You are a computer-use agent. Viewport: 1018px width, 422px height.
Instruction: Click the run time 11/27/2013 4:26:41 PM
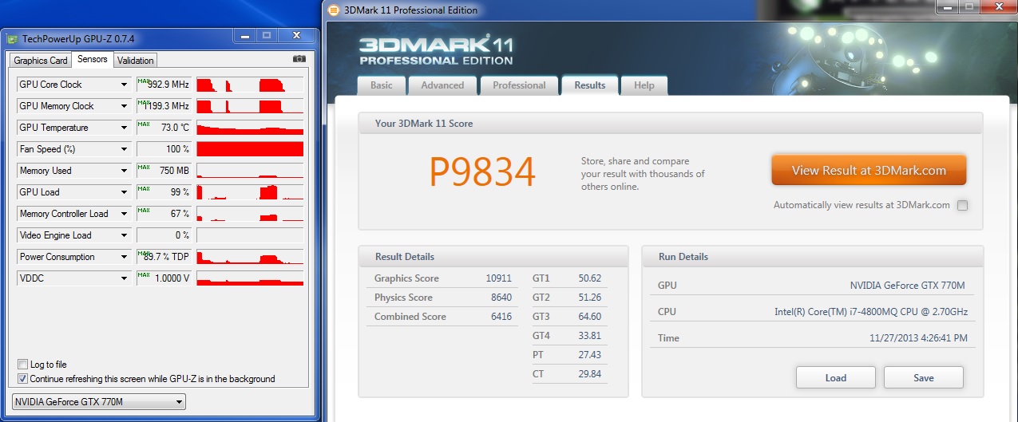[x=918, y=338]
